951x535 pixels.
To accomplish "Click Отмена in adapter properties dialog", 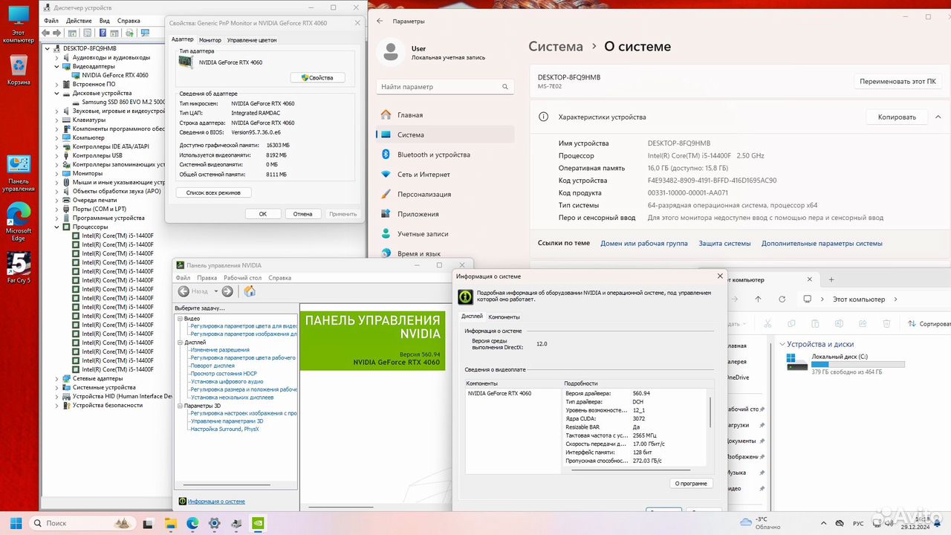I will 302,214.
